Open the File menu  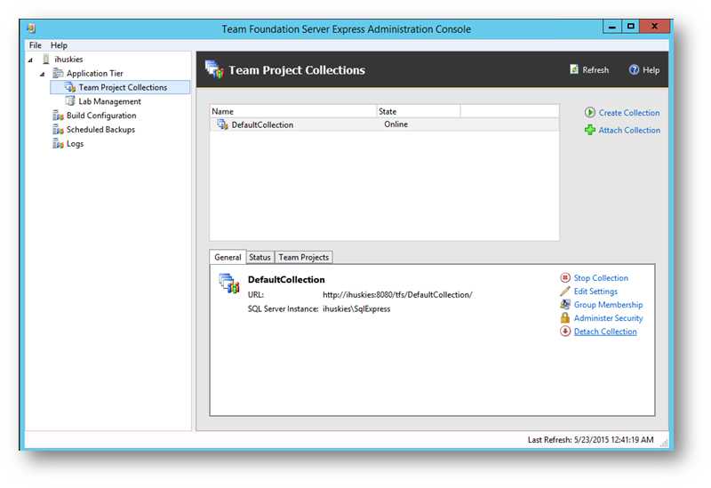click(35, 45)
